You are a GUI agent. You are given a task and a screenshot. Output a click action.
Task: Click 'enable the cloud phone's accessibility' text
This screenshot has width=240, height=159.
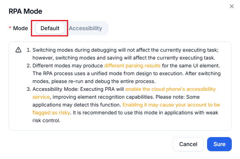[170, 89]
